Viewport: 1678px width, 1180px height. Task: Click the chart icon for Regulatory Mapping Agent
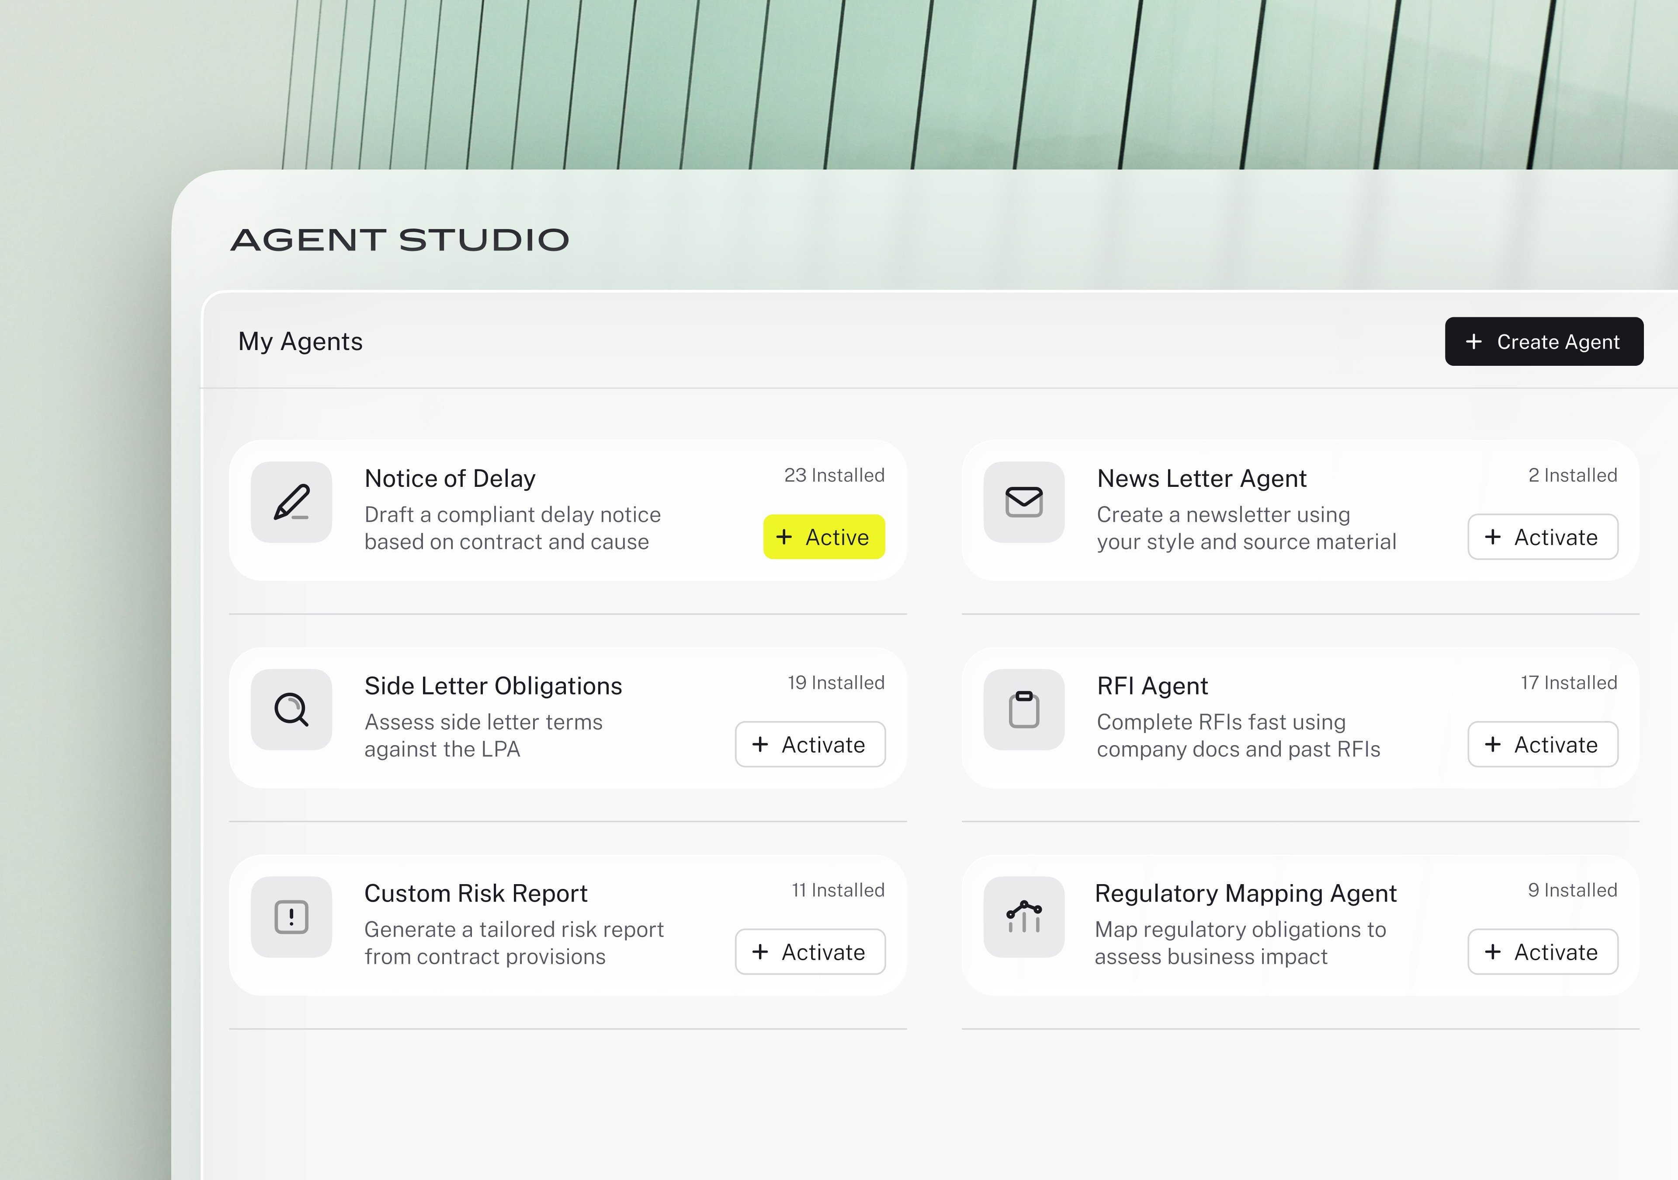(1023, 917)
